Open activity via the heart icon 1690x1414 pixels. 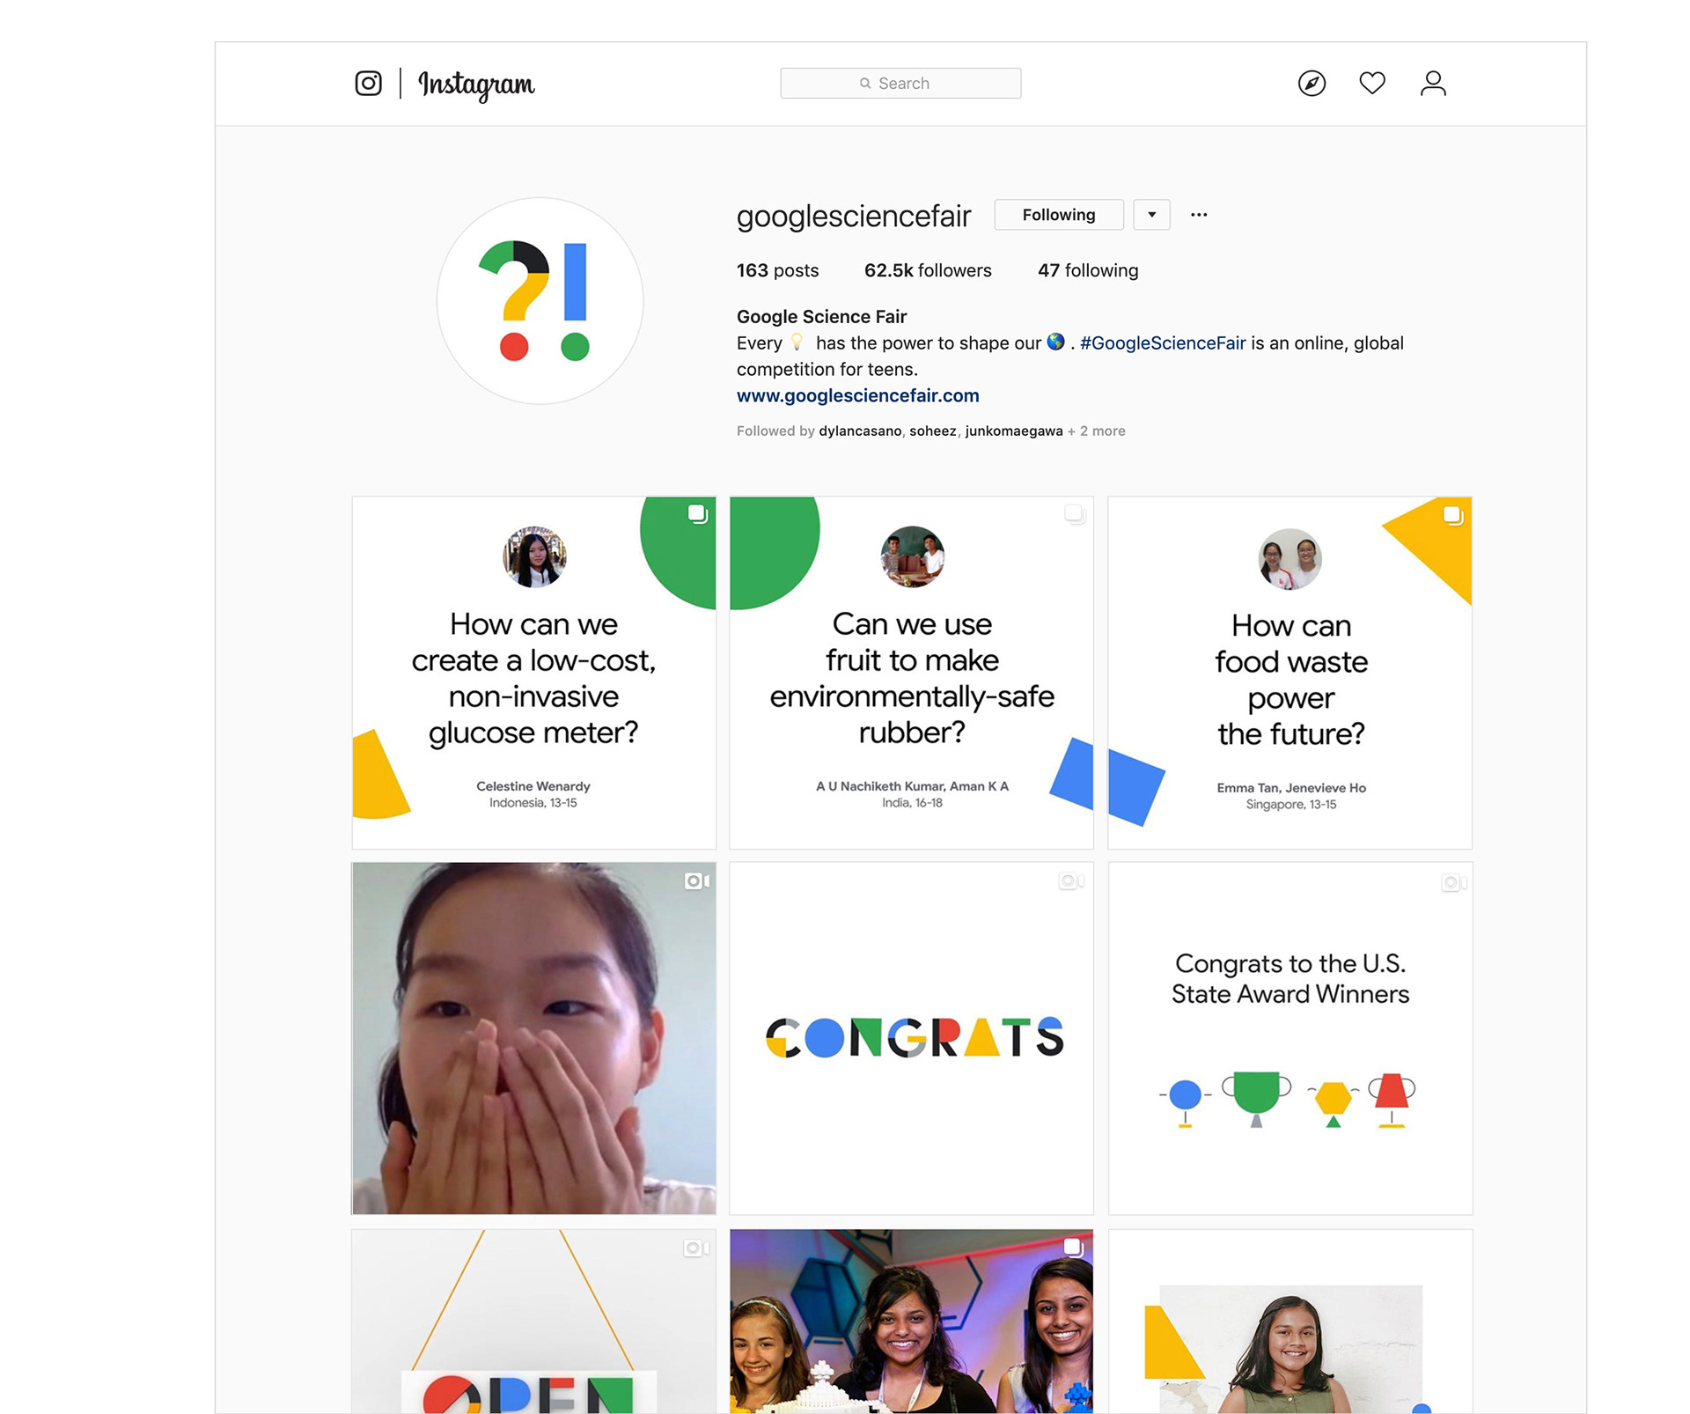1372,83
